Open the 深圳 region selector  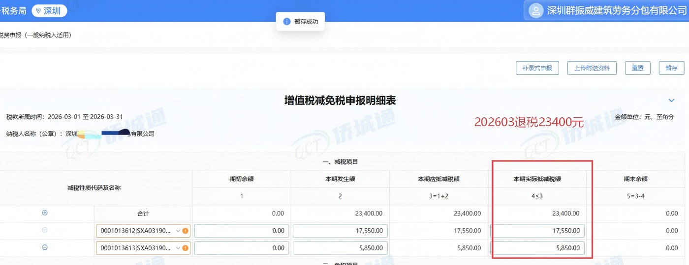(49, 11)
